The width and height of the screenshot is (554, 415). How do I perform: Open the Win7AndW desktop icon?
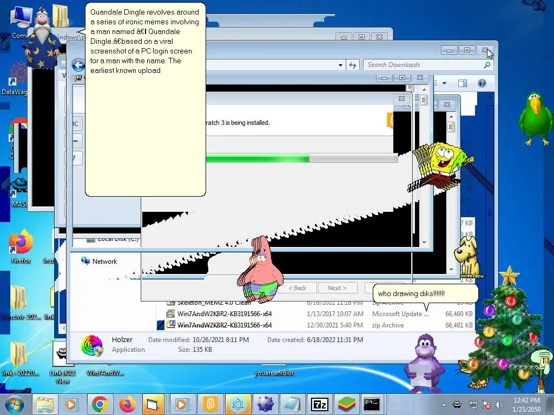[x=105, y=372]
